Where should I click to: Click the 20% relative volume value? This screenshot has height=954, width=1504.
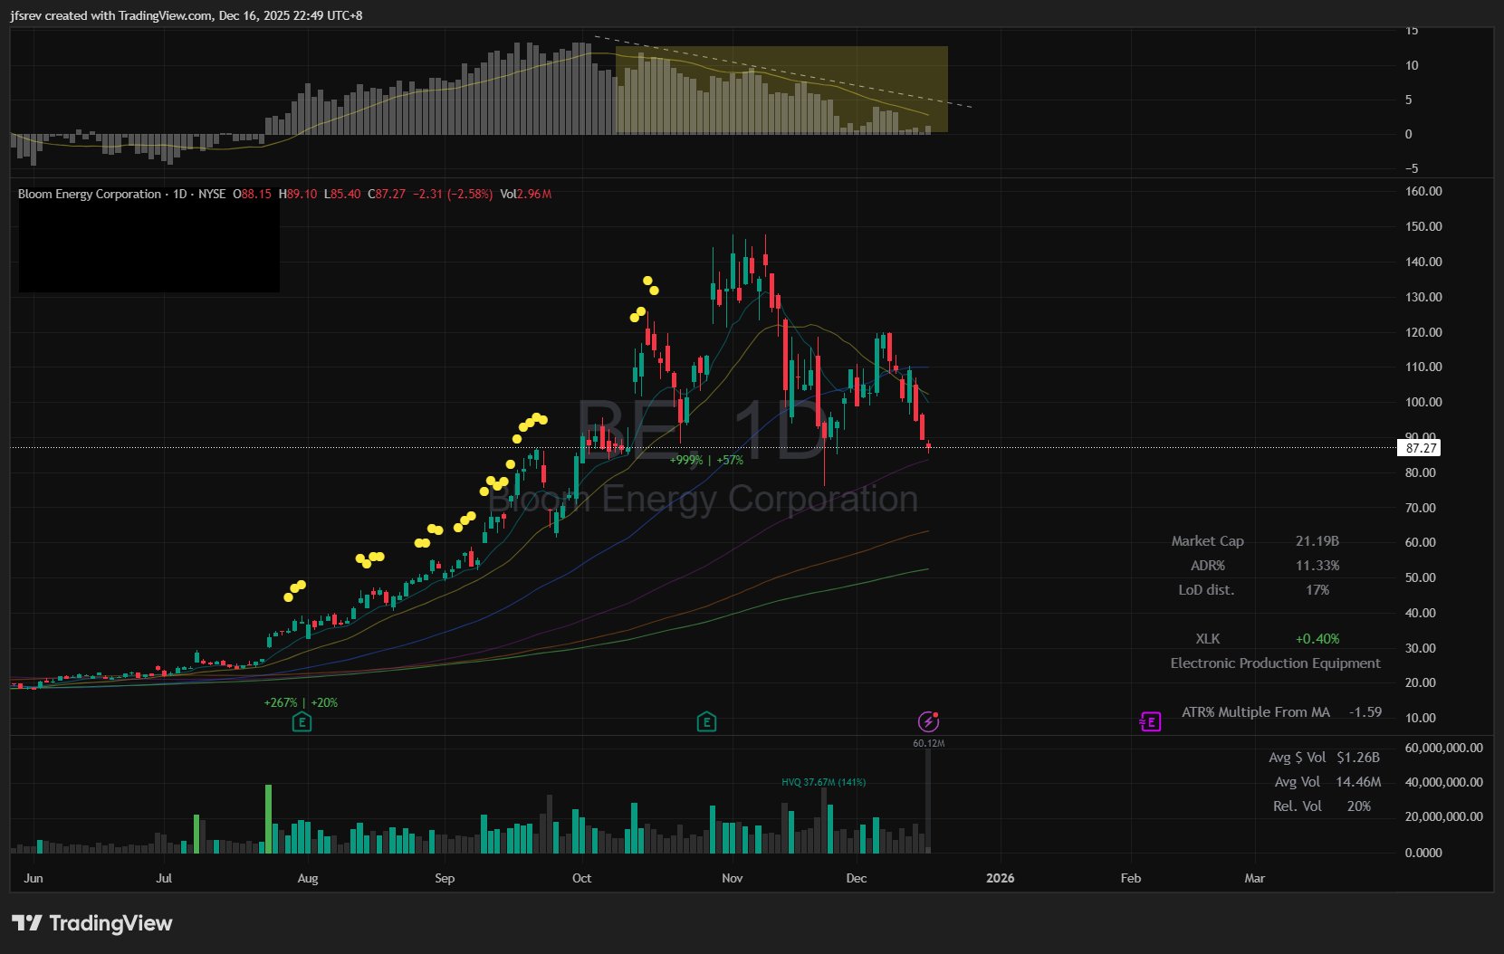(1358, 806)
